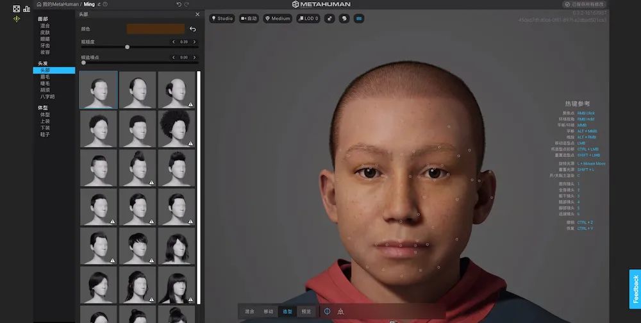Toggle the viewport button right of LOD 0
Screen dimensions: 641x323
pyautogui.click(x=329, y=19)
